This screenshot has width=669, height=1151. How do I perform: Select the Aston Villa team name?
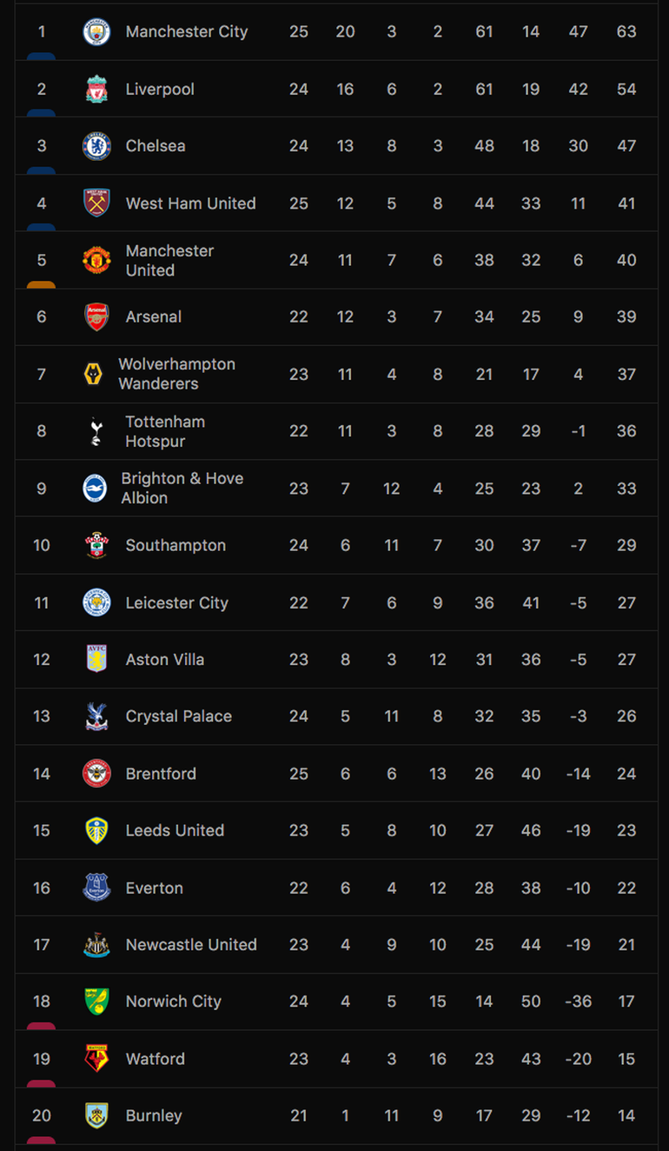165,660
